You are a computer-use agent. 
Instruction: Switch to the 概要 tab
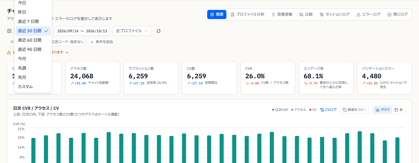(x=217, y=14)
